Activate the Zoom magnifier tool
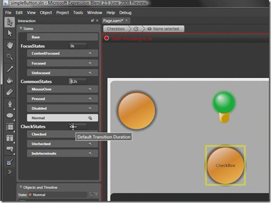This screenshot has width=271, height=203. [x=10, y=57]
